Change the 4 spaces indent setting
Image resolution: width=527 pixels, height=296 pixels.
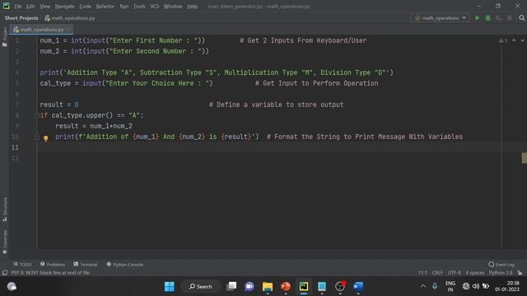pos(475,273)
